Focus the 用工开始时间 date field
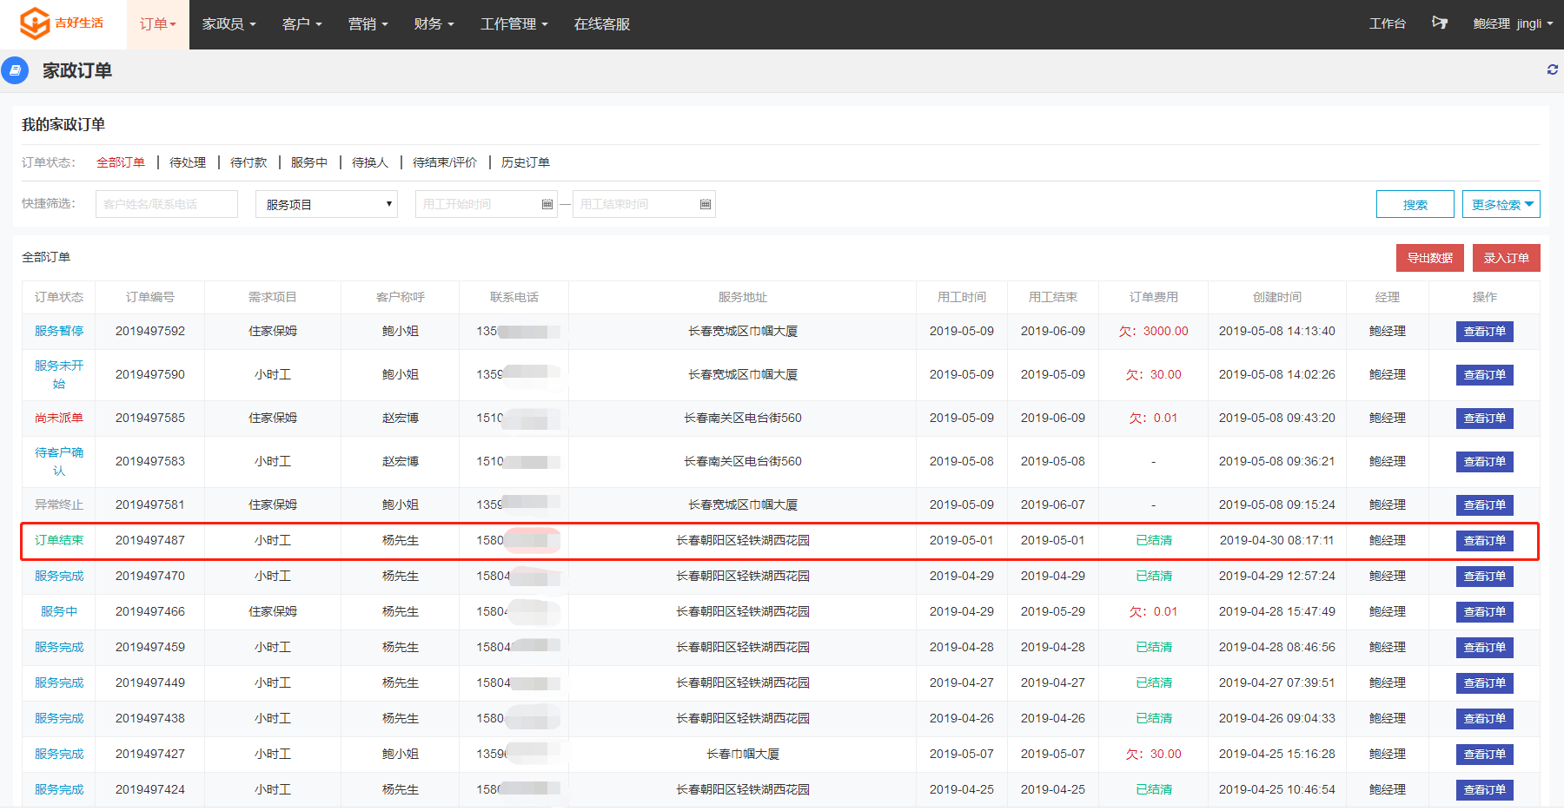The image size is (1564, 811). click(x=487, y=204)
